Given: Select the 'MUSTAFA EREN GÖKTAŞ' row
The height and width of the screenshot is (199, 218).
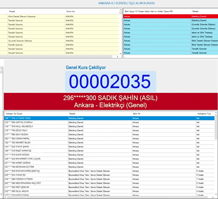Looking at the screenshot, I should coord(109,171).
